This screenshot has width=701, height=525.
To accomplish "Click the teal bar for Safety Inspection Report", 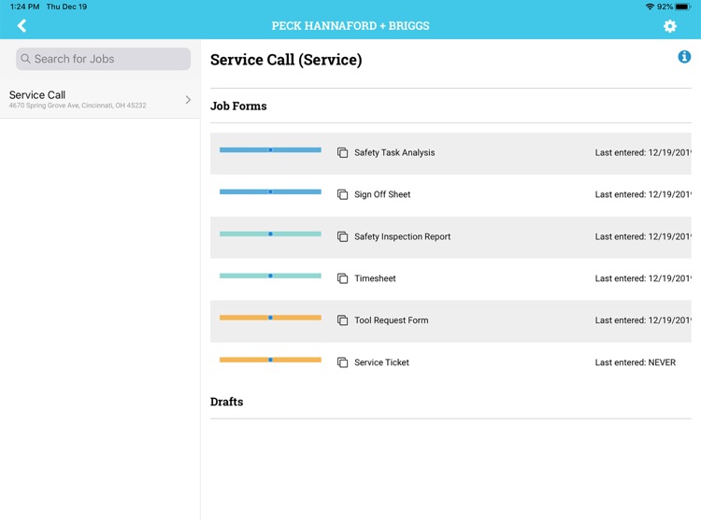I will pos(270,234).
